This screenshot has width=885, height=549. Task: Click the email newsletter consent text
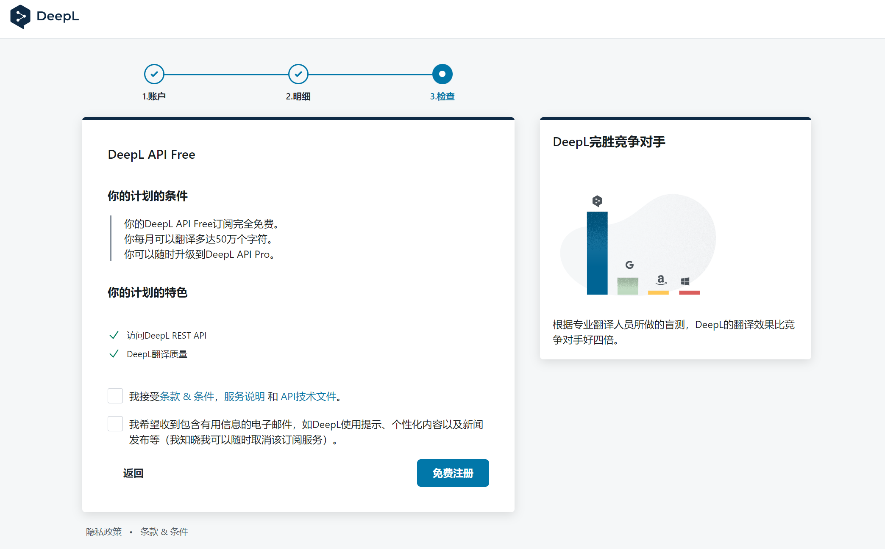click(x=306, y=432)
